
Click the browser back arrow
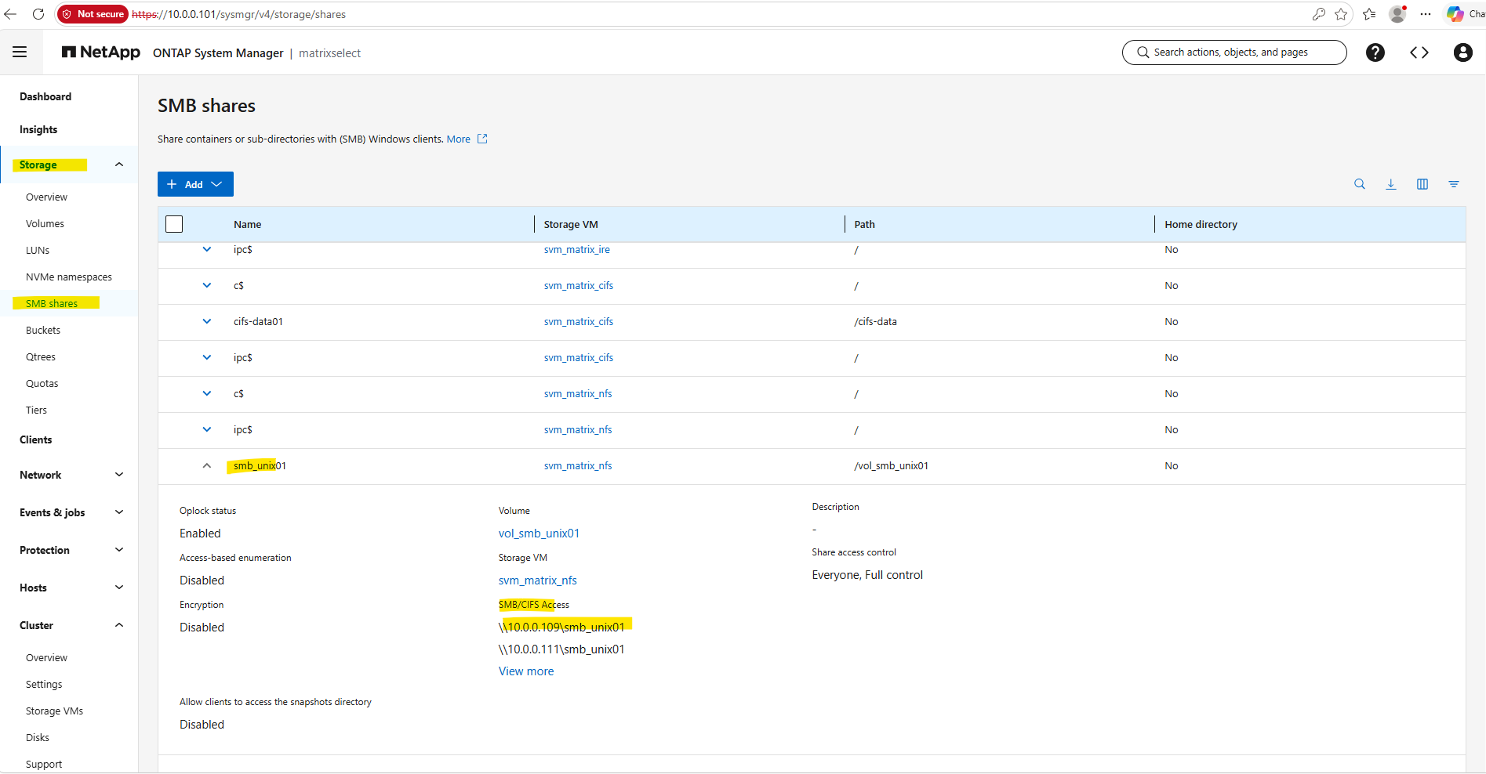10,14
